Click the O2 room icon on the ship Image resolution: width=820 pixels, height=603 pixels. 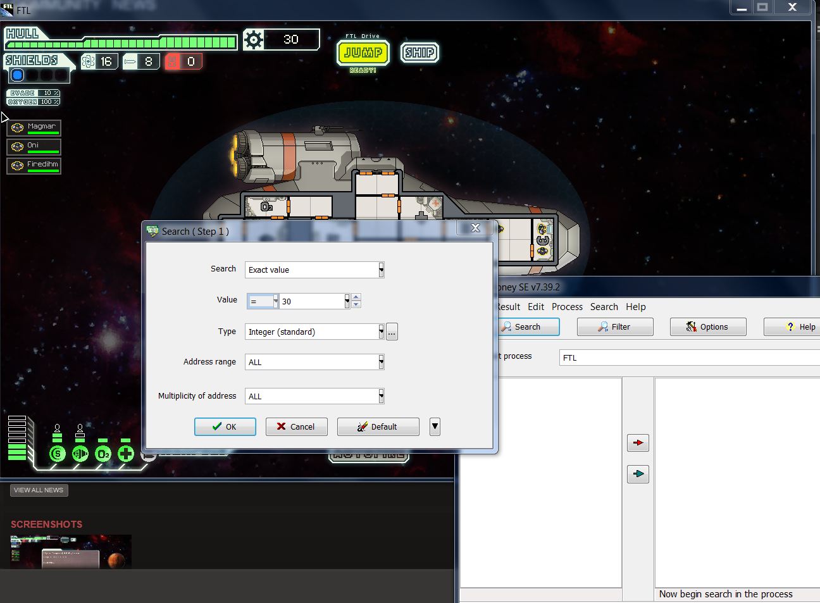(267, 207)
